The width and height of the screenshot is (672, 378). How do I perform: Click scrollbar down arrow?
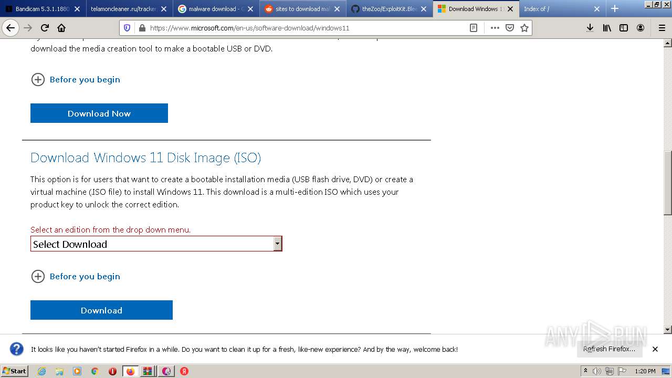668,330
